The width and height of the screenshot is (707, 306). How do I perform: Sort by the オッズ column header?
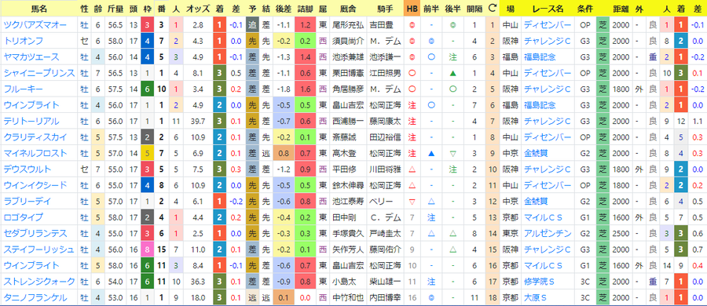point(197,9)
